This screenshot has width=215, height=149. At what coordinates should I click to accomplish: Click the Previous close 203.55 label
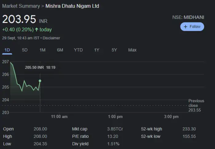tap(196, 105)
